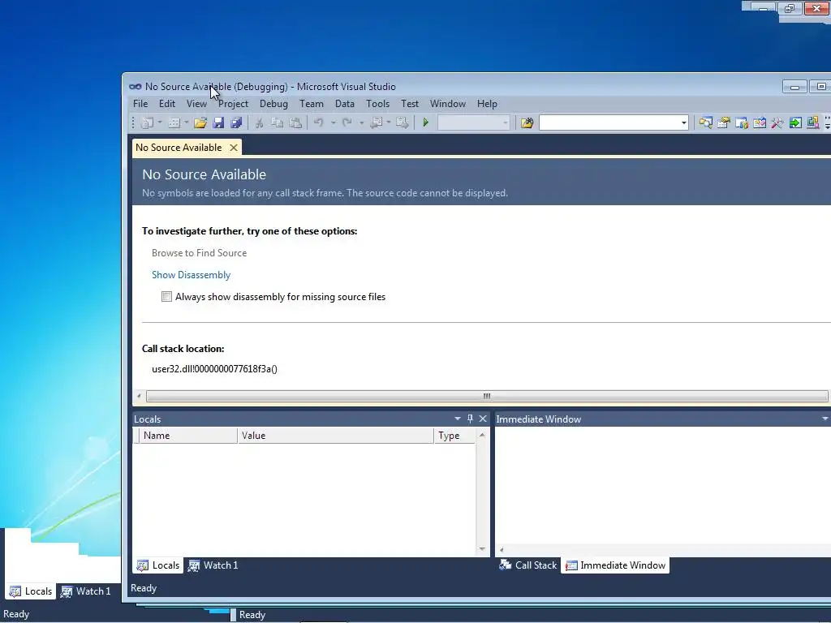This screenshot has width=831, height=623.
Task: Expand the New Project dropdown arrow
Action: point(160,123)
